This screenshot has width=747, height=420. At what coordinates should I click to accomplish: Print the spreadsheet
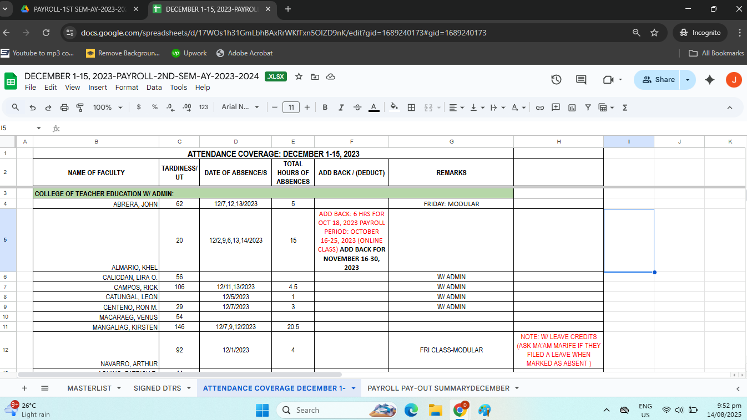click(64, 107)
